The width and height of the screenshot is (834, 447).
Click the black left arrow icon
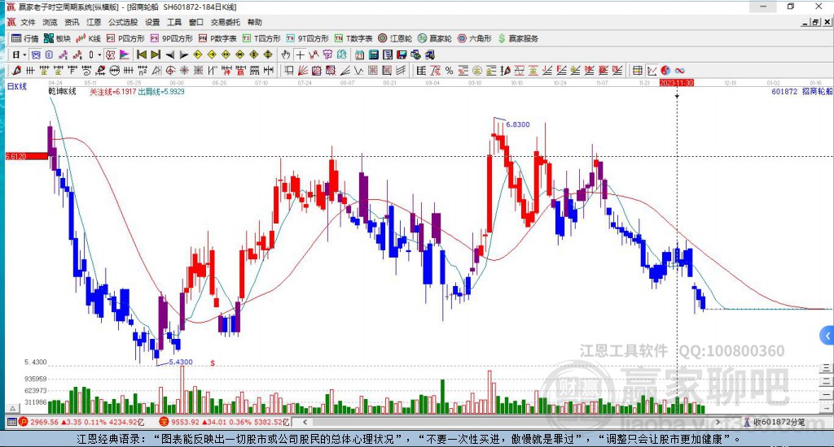169,54
